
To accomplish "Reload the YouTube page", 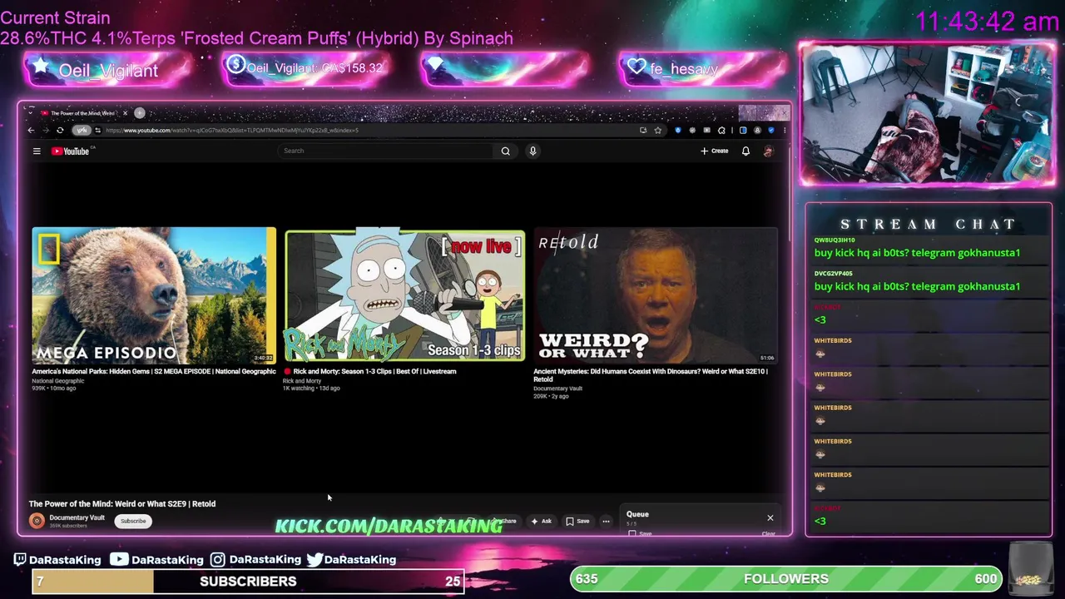I will [x=60, y=130].
